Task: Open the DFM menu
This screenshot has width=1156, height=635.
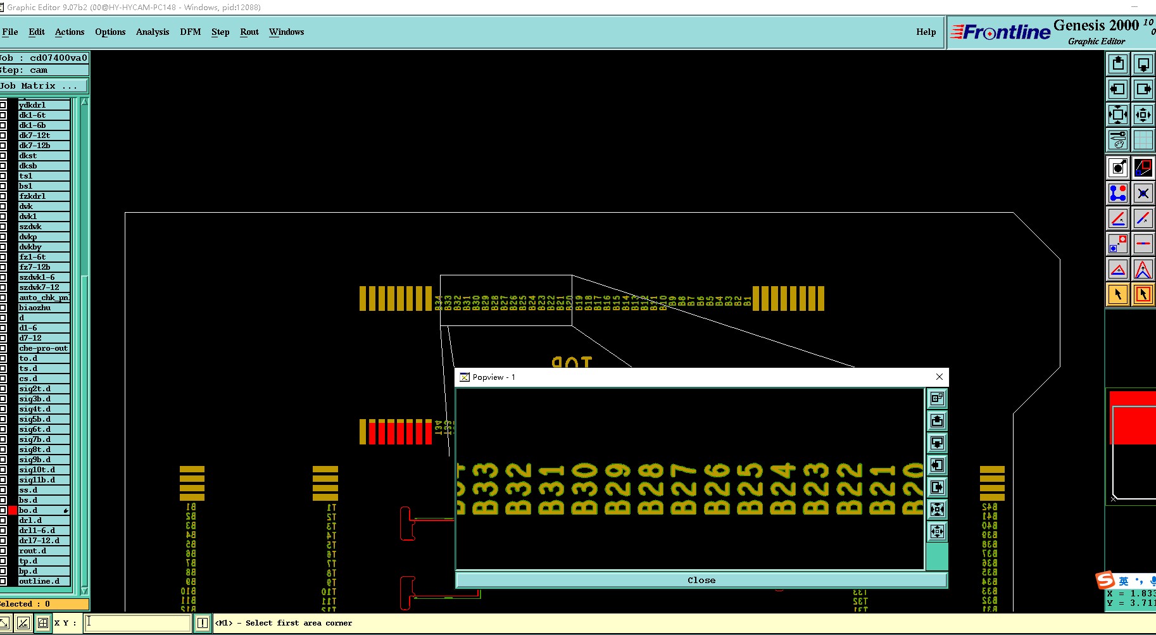Action: (x=190, y=32)
